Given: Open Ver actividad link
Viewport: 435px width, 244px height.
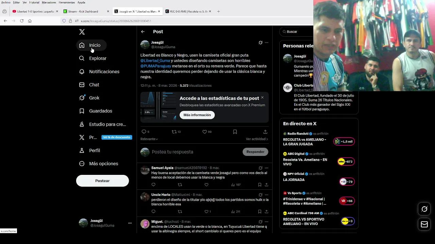Looking at the screenshot, I should [257, 139].
